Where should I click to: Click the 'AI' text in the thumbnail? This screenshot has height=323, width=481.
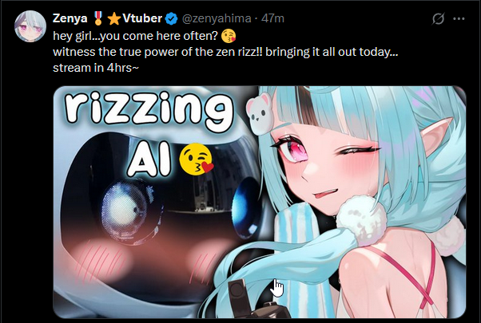(x=149, y=160)
